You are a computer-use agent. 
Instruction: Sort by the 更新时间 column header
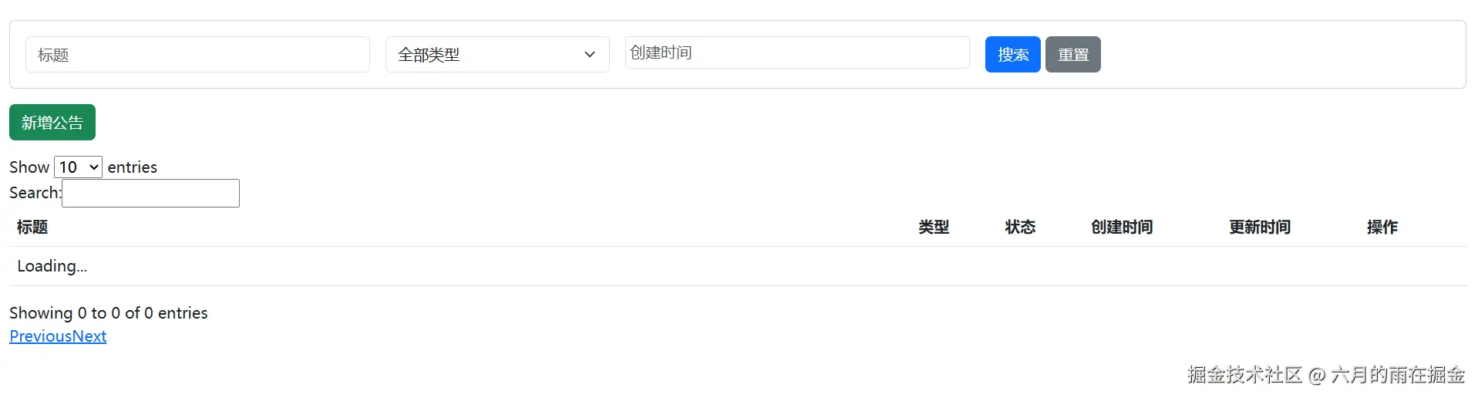point(1260,227)
